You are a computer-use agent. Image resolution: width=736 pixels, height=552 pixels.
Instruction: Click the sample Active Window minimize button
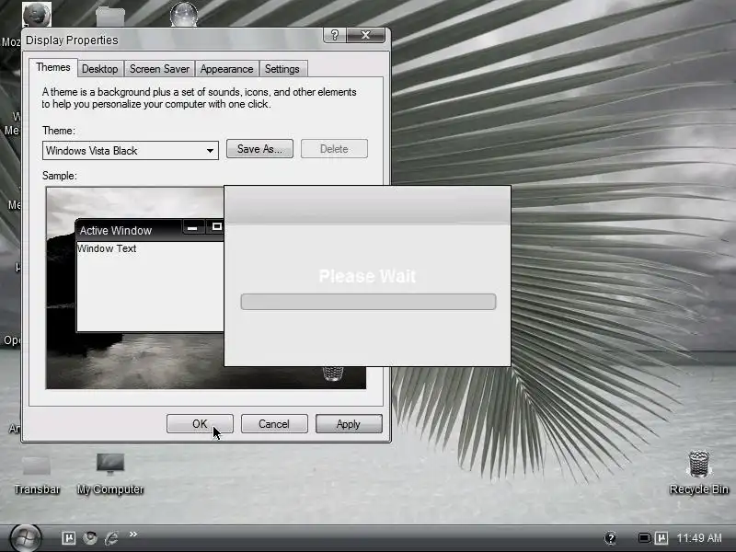pyautogui.click(x=192, y=228)
